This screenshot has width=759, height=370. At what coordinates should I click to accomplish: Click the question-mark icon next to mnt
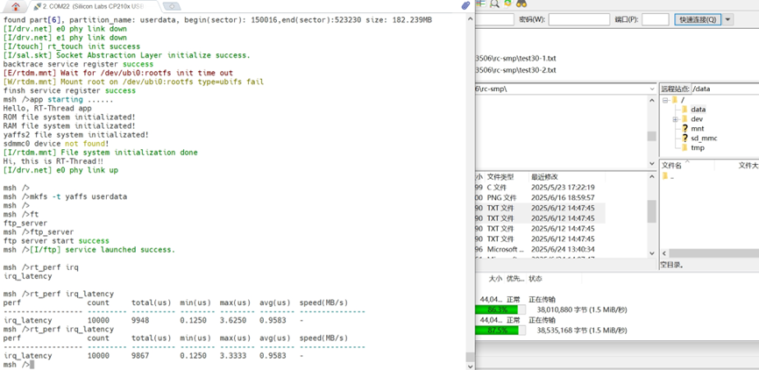(x=685, y=128)
